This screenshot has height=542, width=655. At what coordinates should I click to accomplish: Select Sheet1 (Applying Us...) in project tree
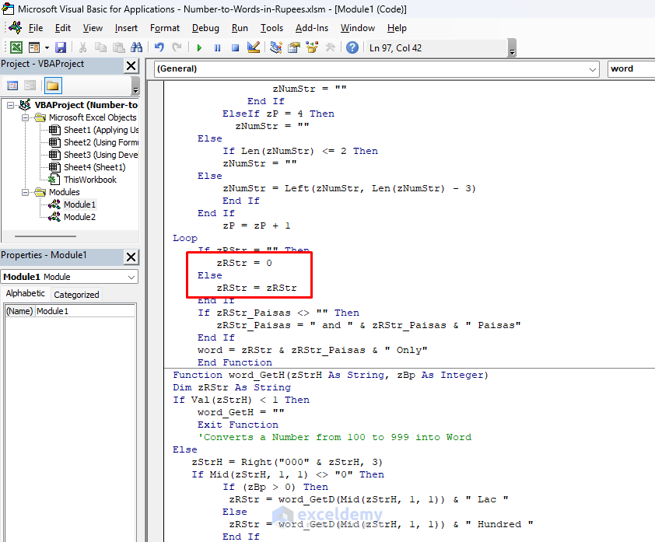point(100,130)
